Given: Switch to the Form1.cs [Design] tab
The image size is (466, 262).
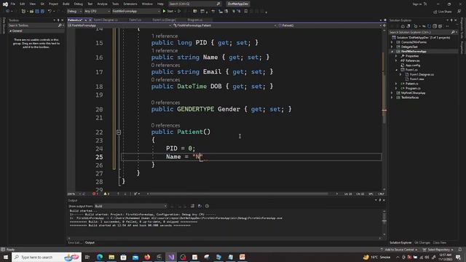Looking at the screenshot, I should coord(164,20).
